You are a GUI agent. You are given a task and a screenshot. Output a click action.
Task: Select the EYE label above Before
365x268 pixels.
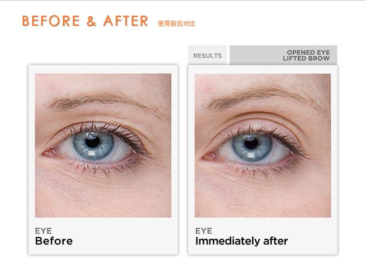pos(43,231)
